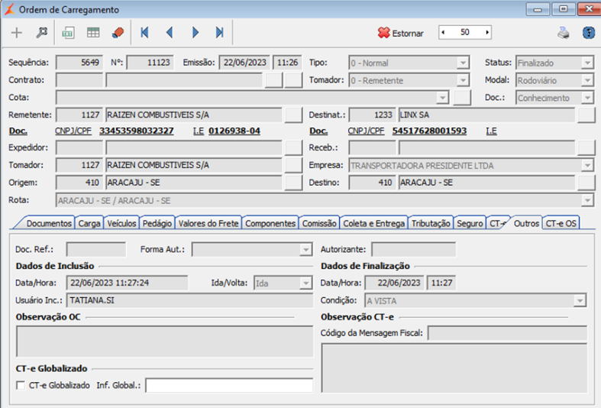Screen dimensions: 601x408
Task: Expand the Cota dropdown
Action: [443, 98]
